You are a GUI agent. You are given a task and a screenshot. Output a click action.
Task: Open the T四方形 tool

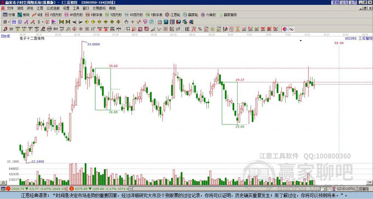[114, 15]
